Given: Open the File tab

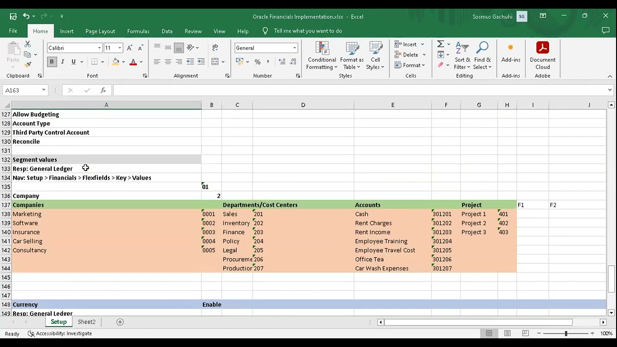Looking at the screenshot, I should [13, 31].
